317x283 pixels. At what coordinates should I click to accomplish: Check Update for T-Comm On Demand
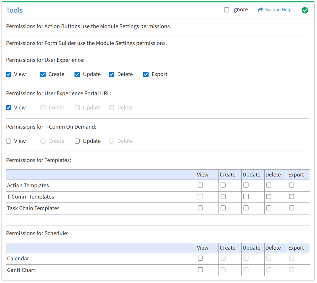coord(77,141)
